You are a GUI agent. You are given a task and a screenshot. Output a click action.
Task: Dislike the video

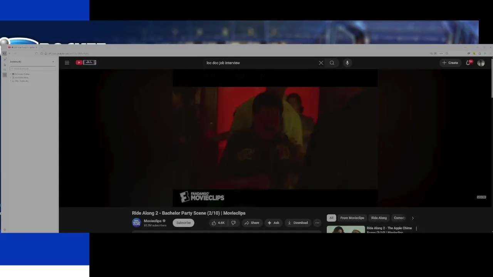pyautogui.click(x=233, y=223)
